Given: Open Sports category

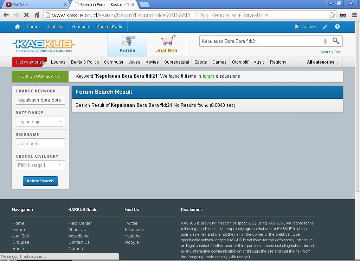Looking at the screenshot, I should click(x=201, y=62).
